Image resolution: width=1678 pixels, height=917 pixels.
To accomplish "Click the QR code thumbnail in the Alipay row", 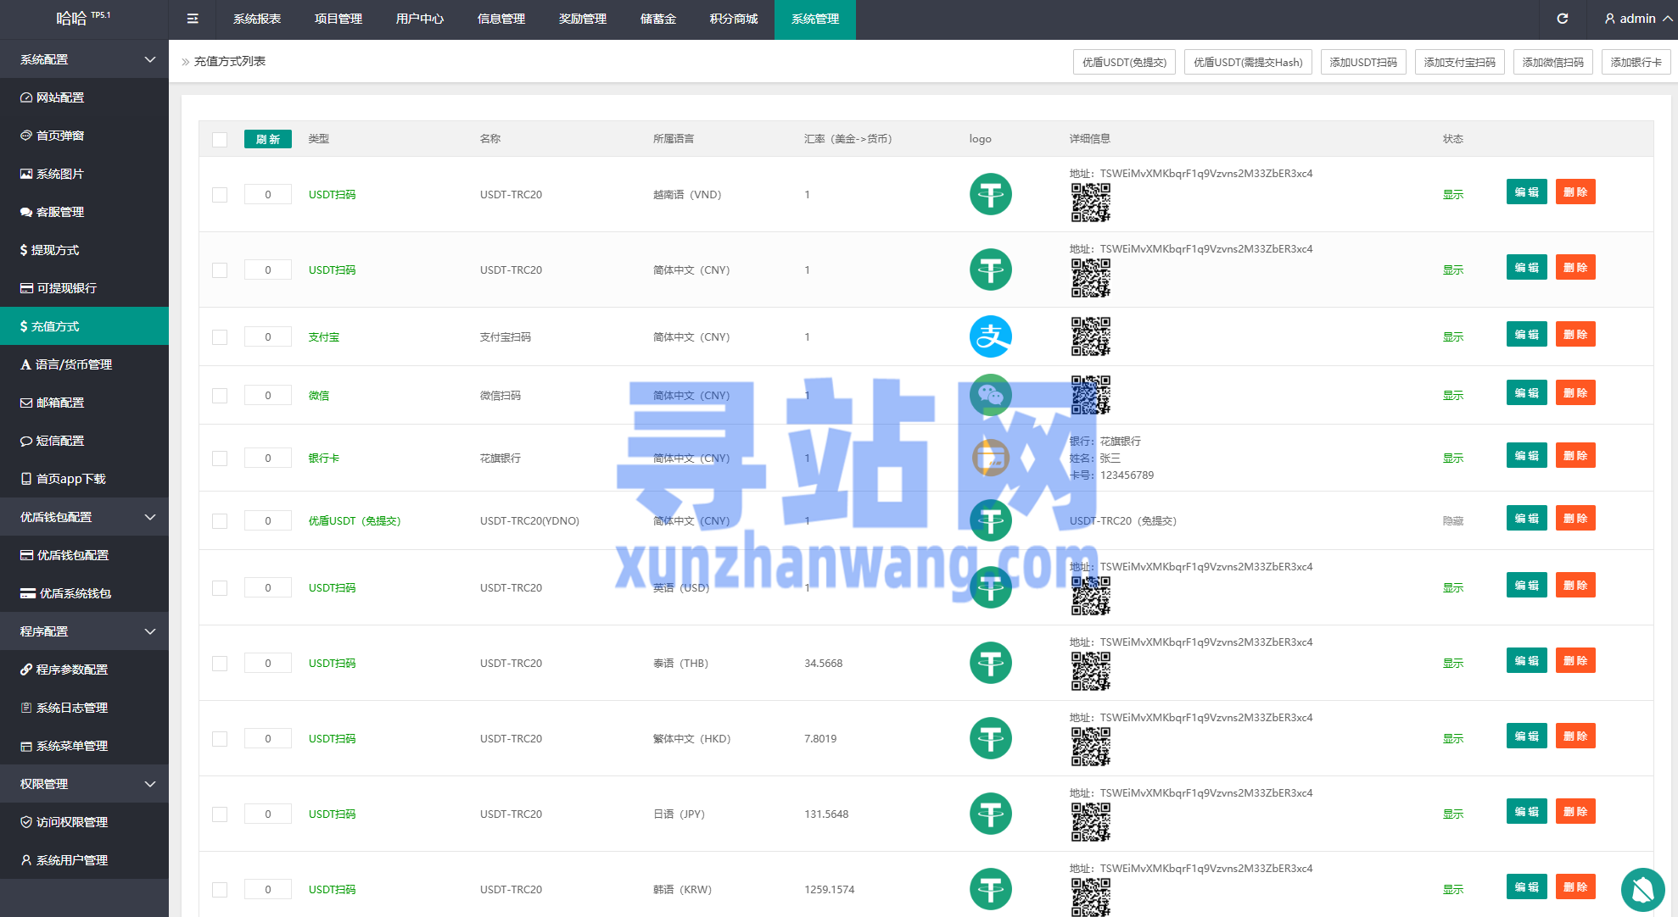I will [x=1090, y=336].
